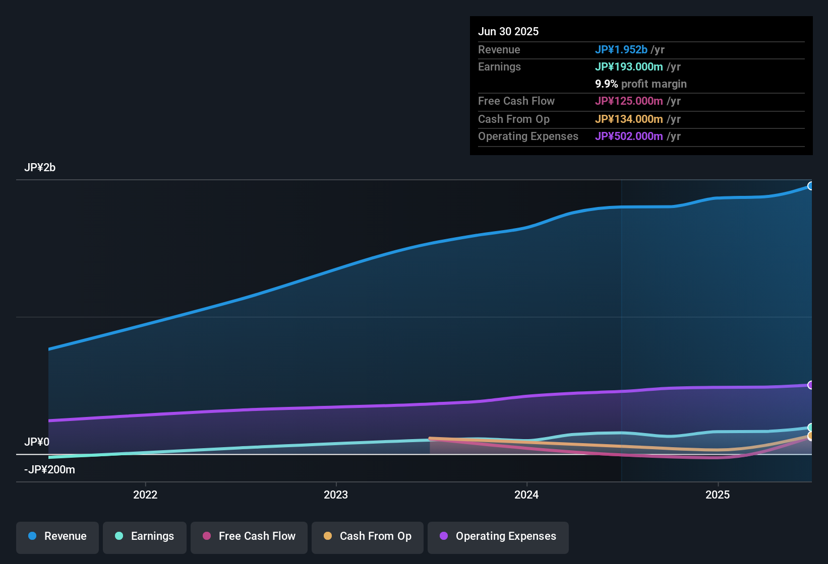Click the JP¥1.952b revenue value
Screen dimensions: 828x564
(x=621, y=49)
